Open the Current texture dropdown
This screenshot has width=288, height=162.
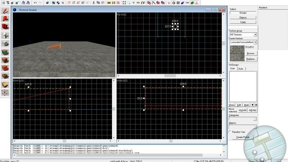(243, 42)
